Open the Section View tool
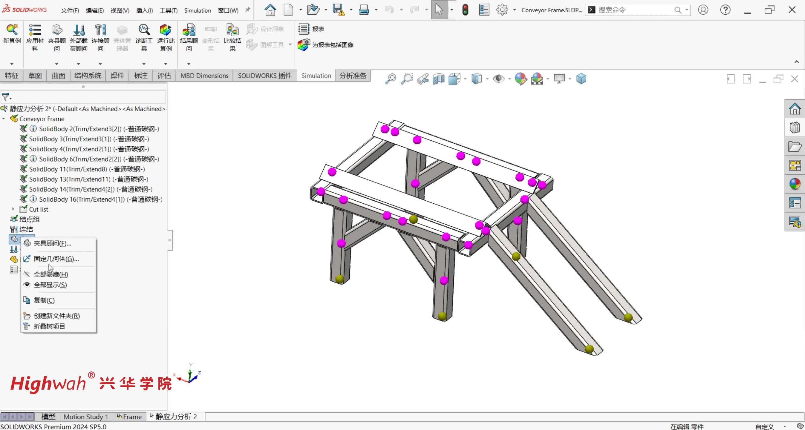The image size is (805, 430). click(438, 79)
